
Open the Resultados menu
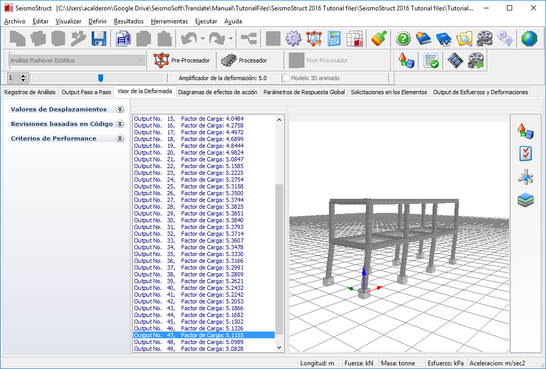point(129,21)
